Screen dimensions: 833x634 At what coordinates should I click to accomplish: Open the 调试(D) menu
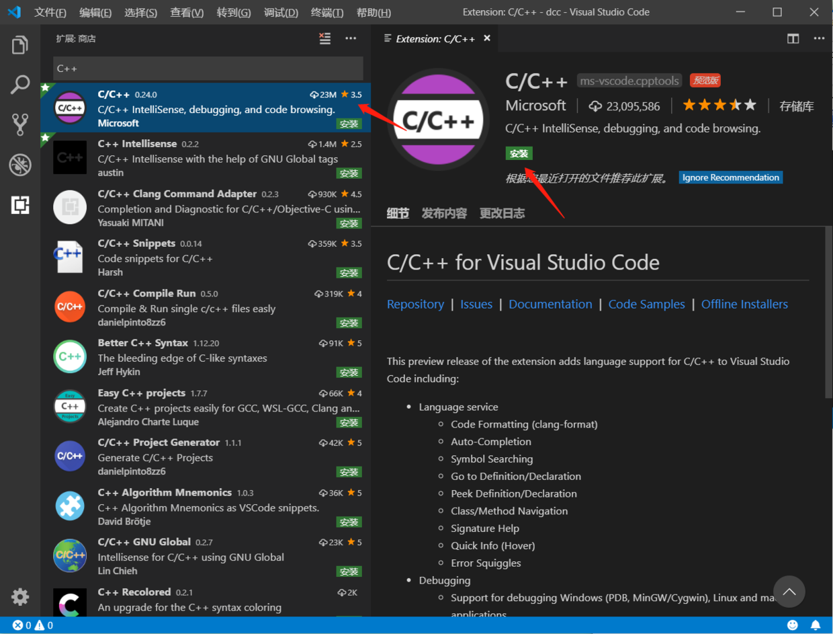click(x=281, y=13)
